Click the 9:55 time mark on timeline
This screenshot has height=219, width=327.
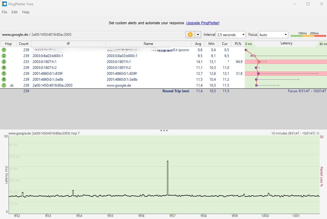(x=110, y=216)
